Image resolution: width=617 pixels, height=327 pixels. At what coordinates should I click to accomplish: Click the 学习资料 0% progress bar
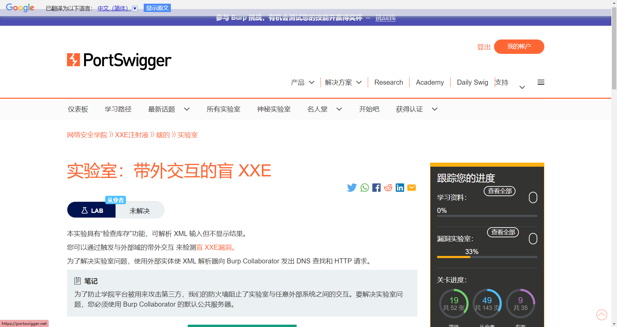pyautogui.click(x=487, y=216)
